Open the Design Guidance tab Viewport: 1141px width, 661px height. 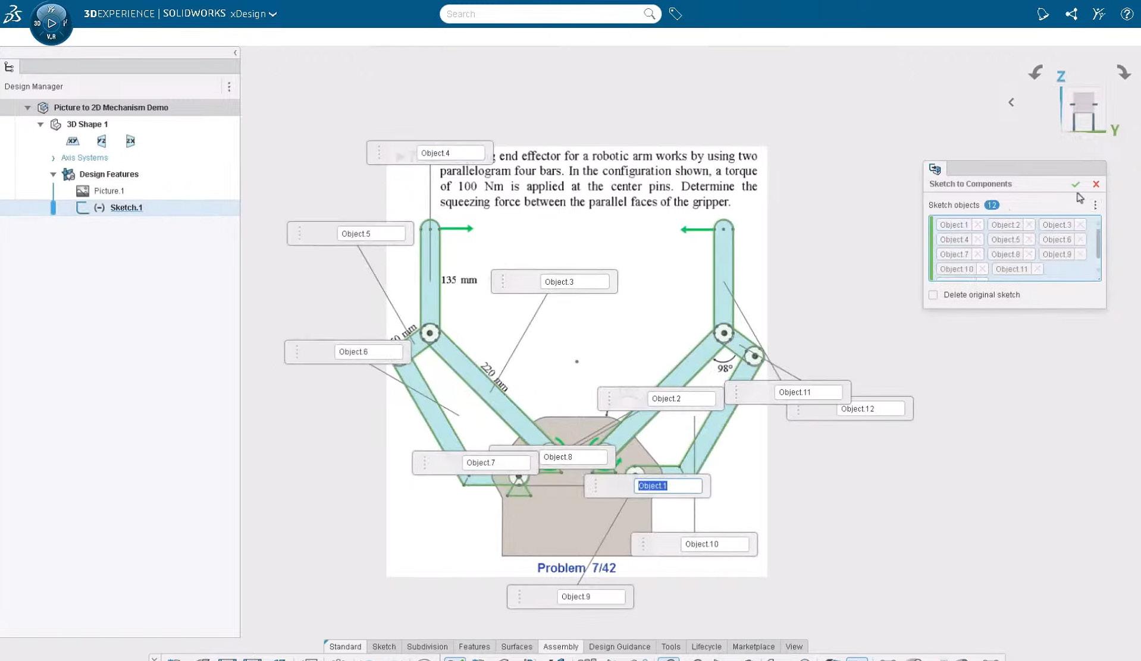619,647
